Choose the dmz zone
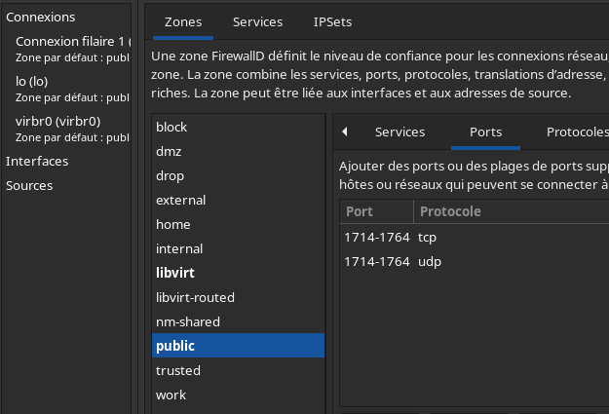The image size is (609, 414). click(x=169, y=152)
